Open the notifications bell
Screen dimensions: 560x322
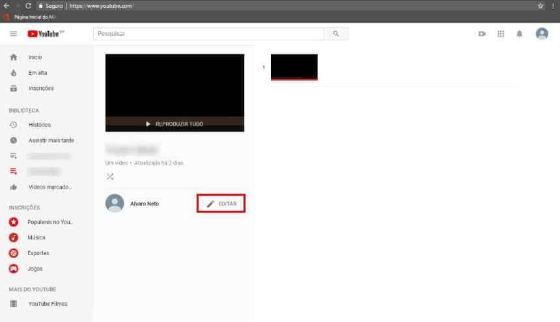point(519,34)
